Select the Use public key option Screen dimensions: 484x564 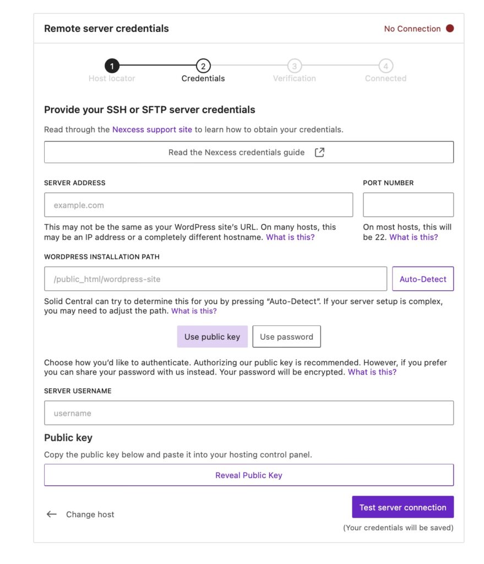pos(212,337)
